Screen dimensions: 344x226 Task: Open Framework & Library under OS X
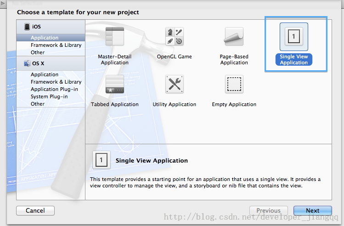(x=56, y=82)
